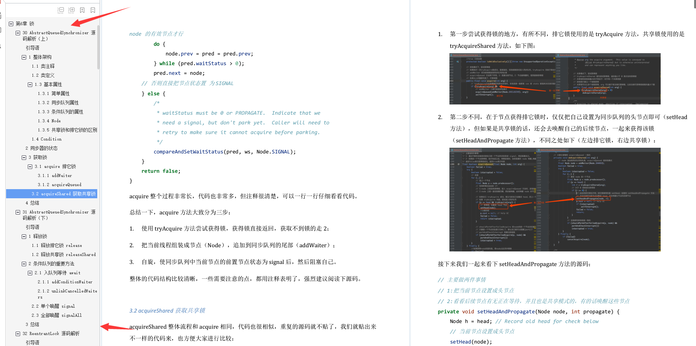
Task: Jump to bookmark 3.1.1 addWaiter
Action: click(x=55, y=175)
